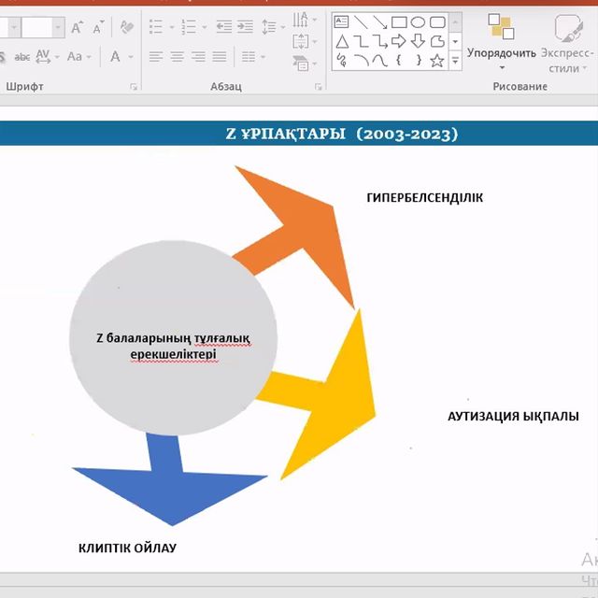Choose the isosceles triangle shape
Screen dimensions: 598x598
tap(342, 41)
